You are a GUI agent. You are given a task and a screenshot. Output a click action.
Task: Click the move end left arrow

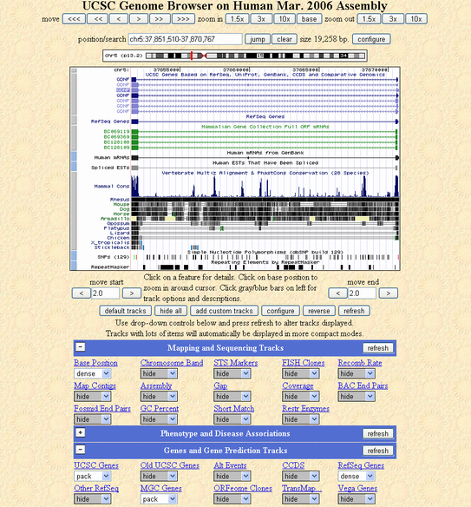(x=337, y=293)
